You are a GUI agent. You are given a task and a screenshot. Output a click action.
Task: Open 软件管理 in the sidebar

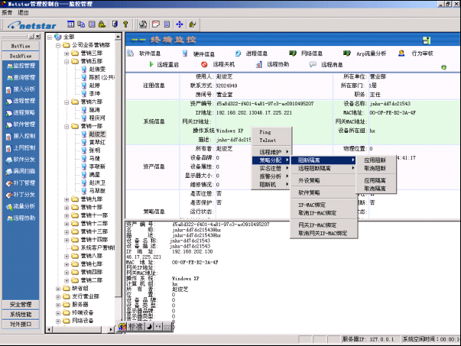21,124
